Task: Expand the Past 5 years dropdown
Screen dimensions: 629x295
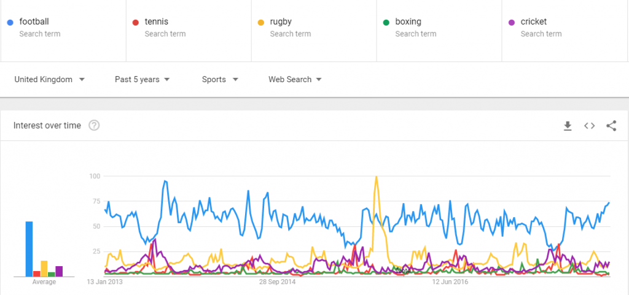Action: tap(142, 79)
